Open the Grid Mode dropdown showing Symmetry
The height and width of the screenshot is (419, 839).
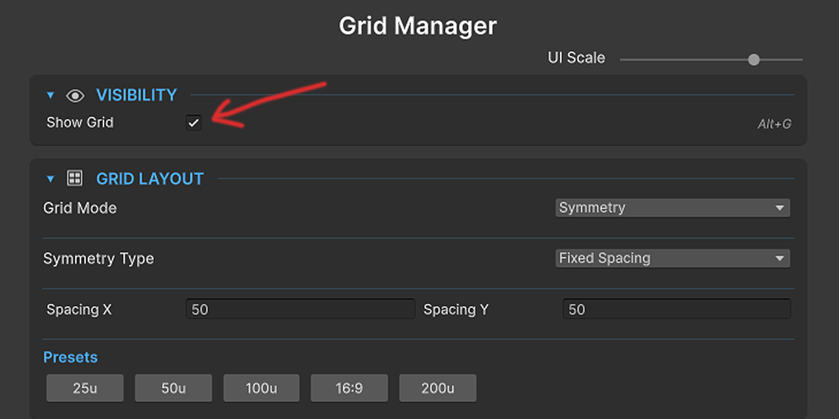[x=672, y=208]
